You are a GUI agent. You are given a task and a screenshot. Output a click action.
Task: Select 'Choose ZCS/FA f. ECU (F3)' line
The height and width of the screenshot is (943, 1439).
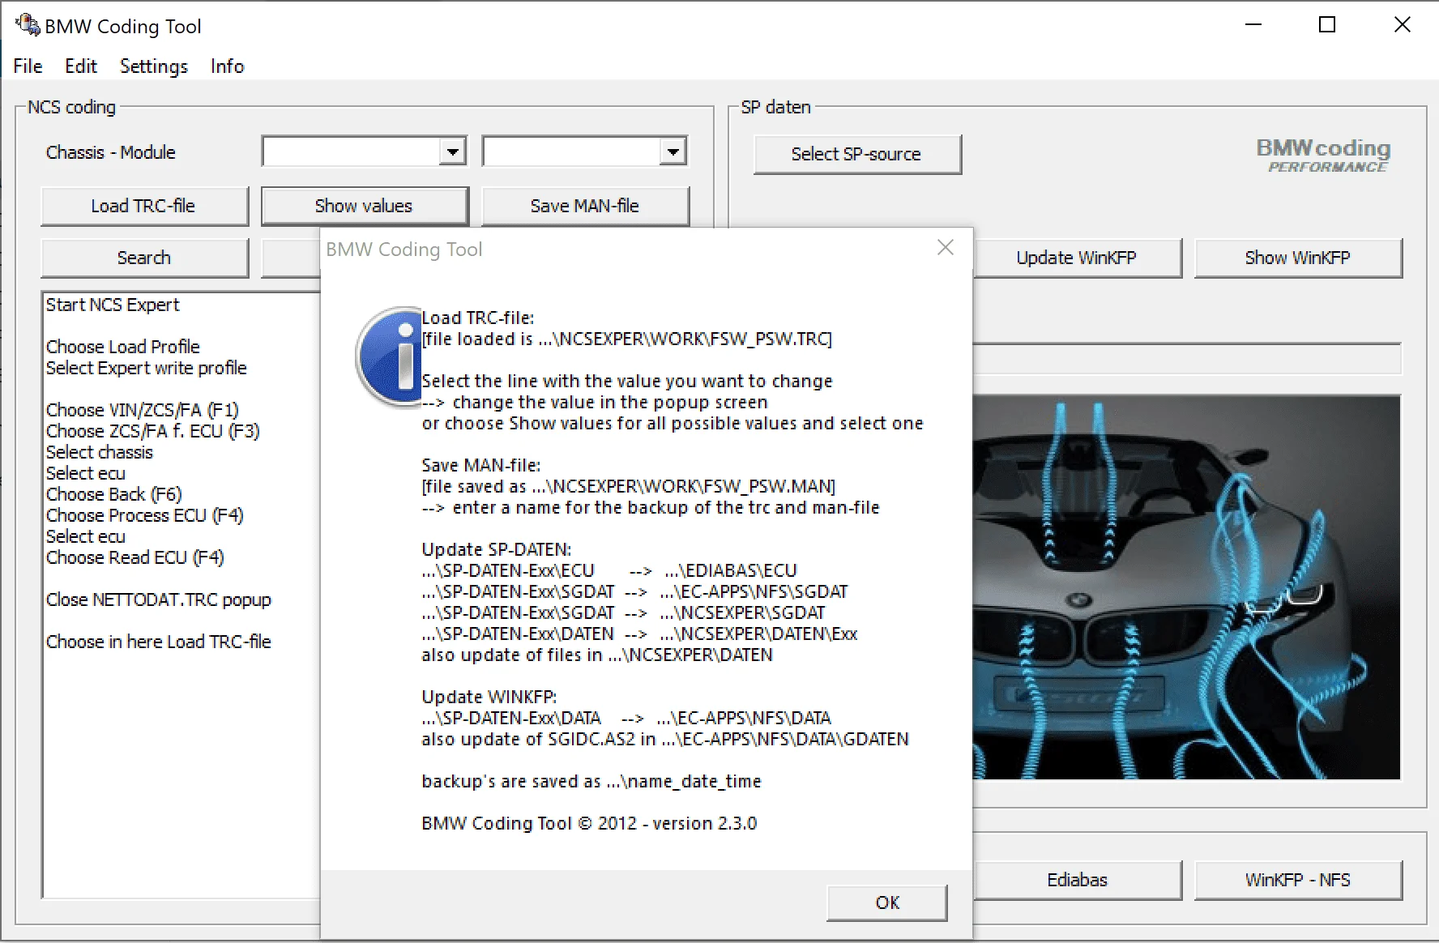153,431
